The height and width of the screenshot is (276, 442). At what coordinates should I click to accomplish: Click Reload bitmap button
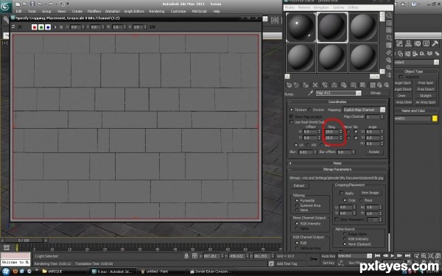click(x=299, y=185)
